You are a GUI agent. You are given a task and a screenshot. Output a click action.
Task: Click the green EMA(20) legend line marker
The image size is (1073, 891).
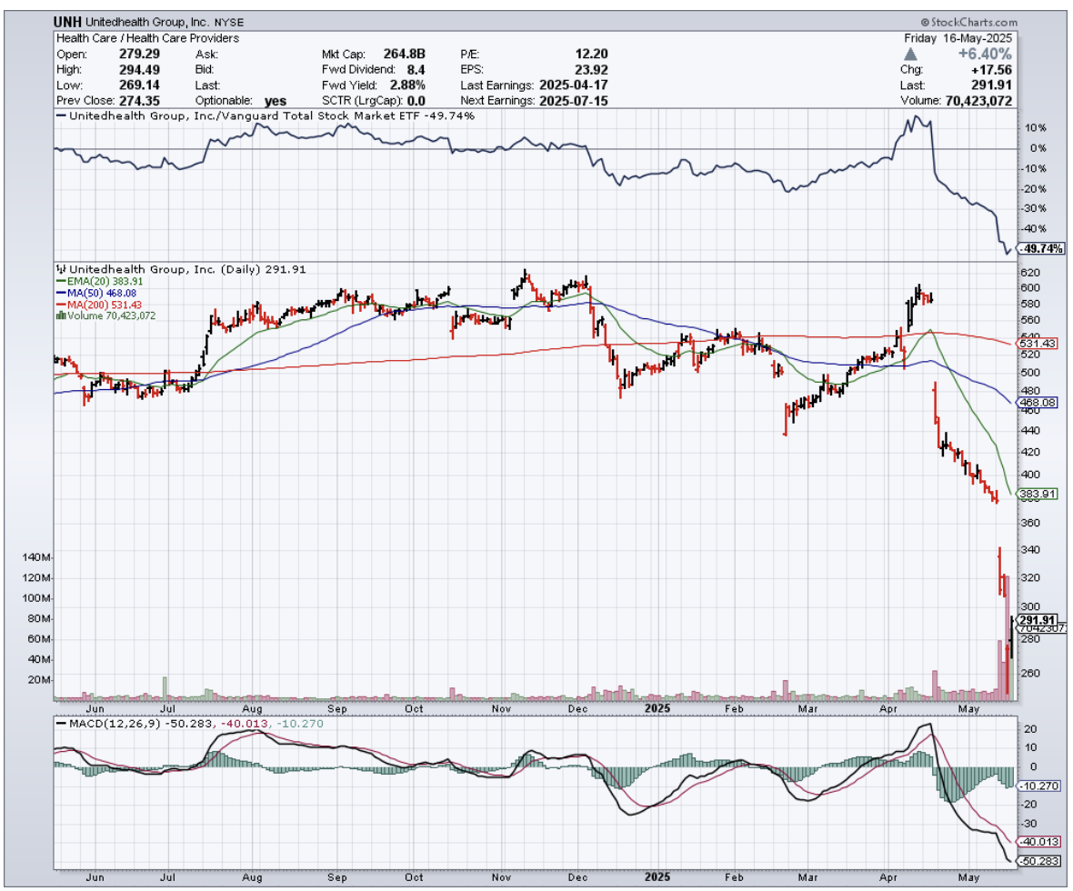tap(61, 283)
